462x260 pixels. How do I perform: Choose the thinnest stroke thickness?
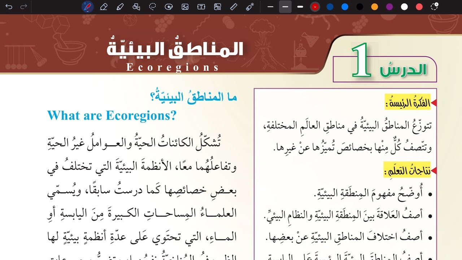pyautogui.click(x=270, y=6)
